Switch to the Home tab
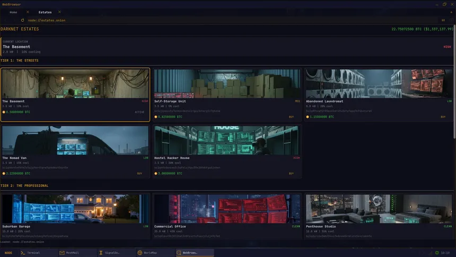Screen dimensions: 456x257 click(x=13, y=12)
